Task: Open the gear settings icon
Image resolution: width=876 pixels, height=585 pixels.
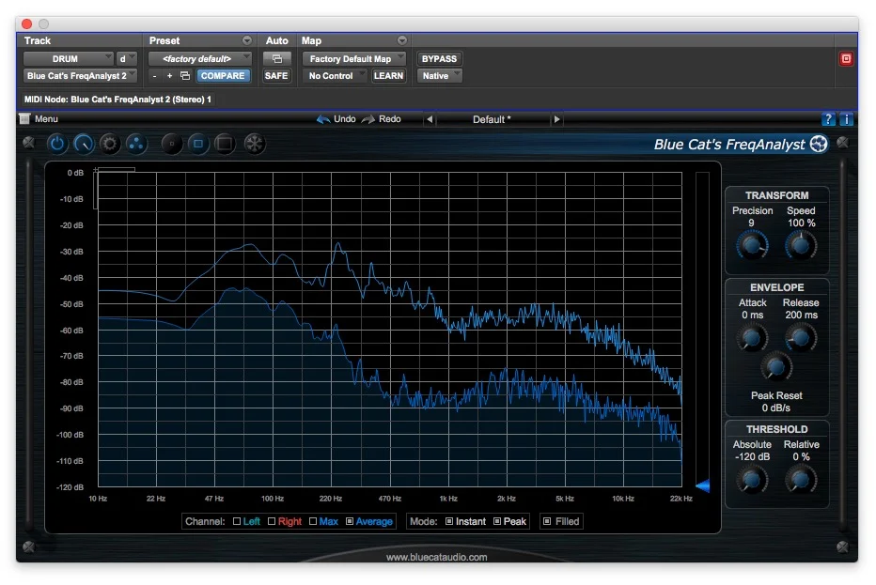Action: coord(109,144)
